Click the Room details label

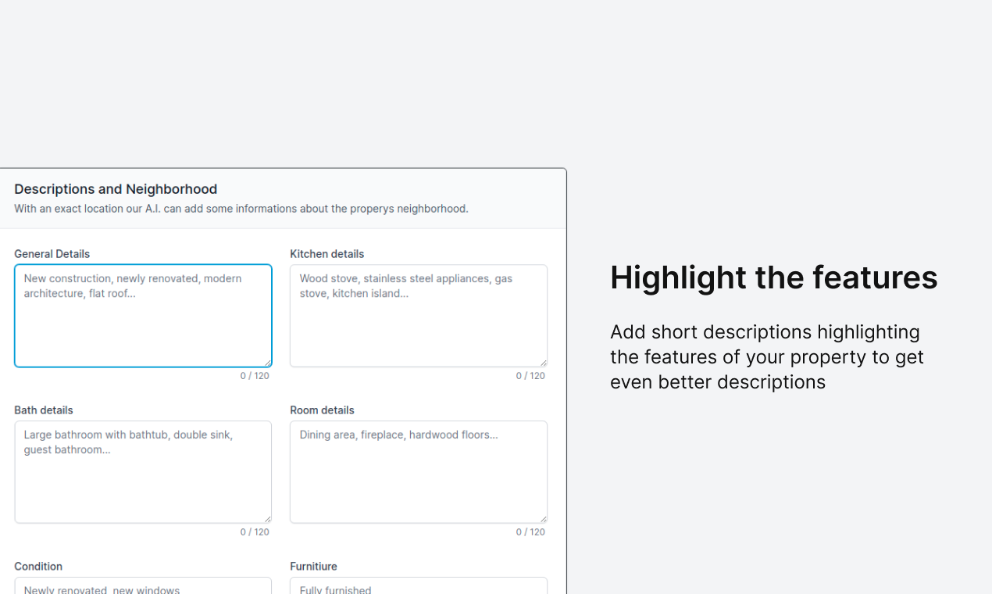322,410
